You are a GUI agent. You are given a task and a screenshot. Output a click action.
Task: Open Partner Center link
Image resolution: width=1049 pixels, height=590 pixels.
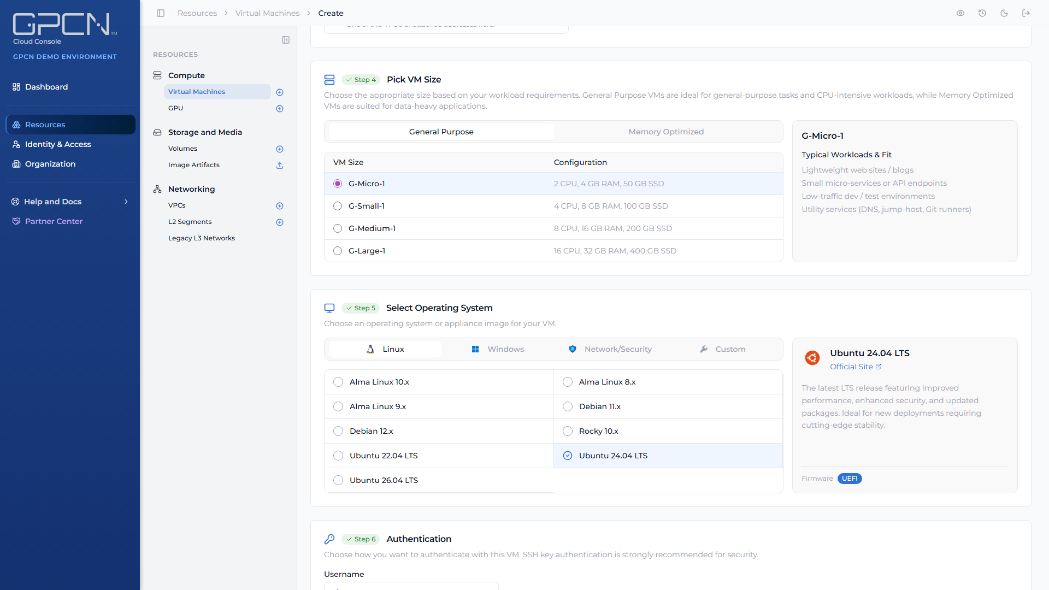(70, 221)
